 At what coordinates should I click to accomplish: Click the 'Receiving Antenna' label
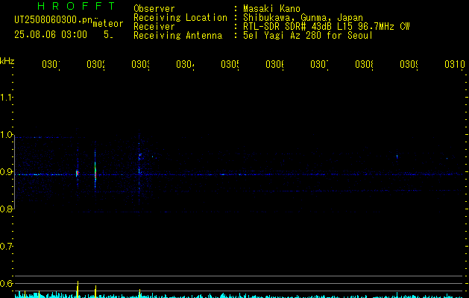coord(177,36)
